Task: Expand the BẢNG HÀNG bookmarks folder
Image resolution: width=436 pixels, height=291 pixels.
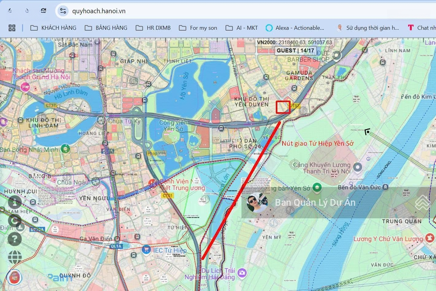Action: click(x=106, y=28)
